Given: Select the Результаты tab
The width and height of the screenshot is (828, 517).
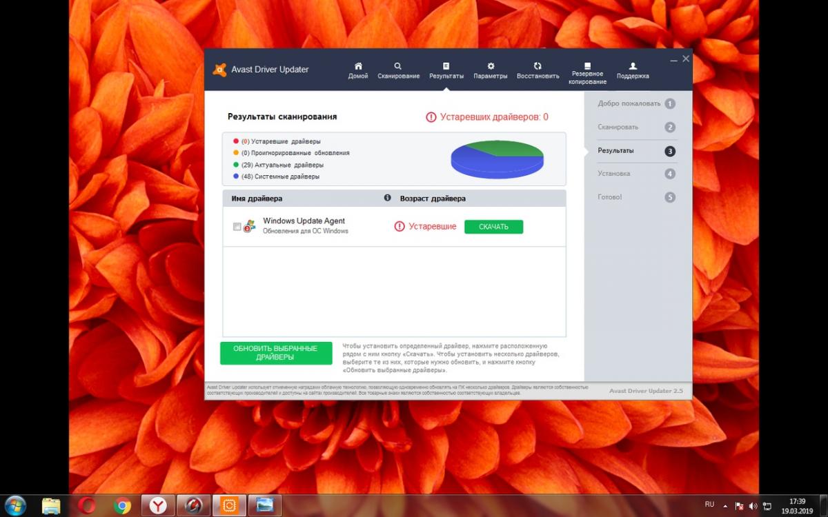Looking at the screenshot, I should (x=446, y=70).
